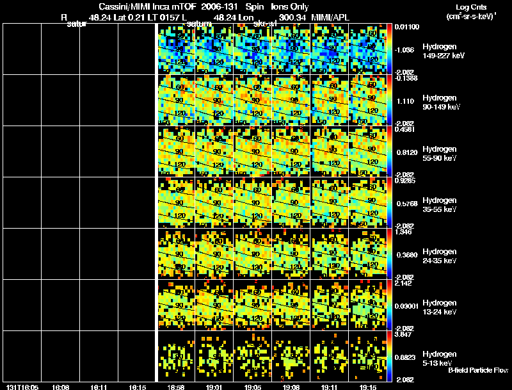Viewport: 512px width, 390px height.
Task: Click the color bar beside Hydrogen 149-227 keV
Action: tap(389, 49)
